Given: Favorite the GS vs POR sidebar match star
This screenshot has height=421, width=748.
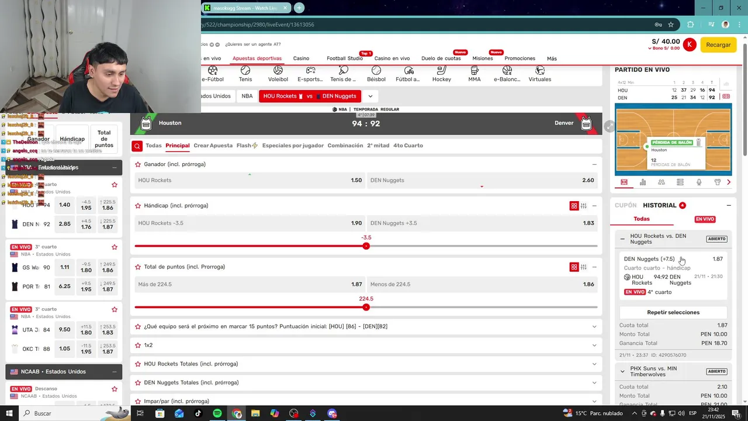Looking at the screenshot, I should pyautogui.click(x=115, y=247).
